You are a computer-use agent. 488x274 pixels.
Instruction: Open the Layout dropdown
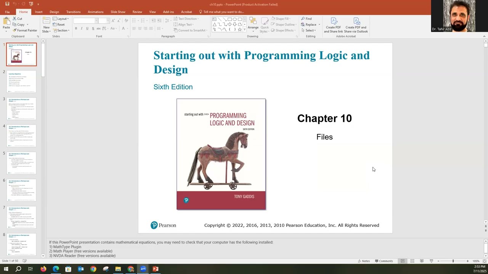[61, 19]
